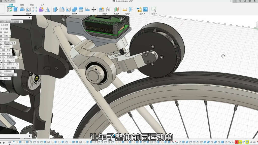Select the Offset Face tool

tap(81, 9)
